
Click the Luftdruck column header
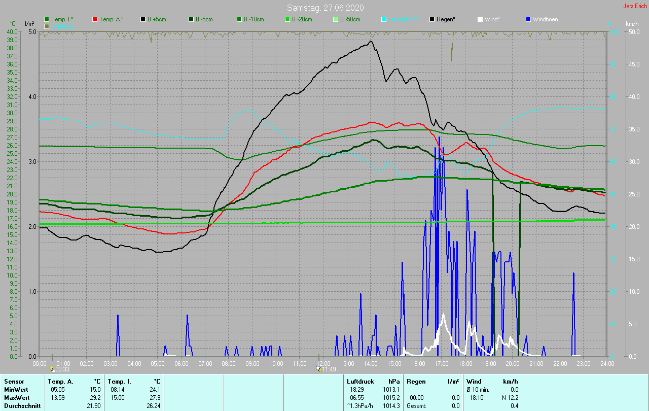(x=359, y=381)
